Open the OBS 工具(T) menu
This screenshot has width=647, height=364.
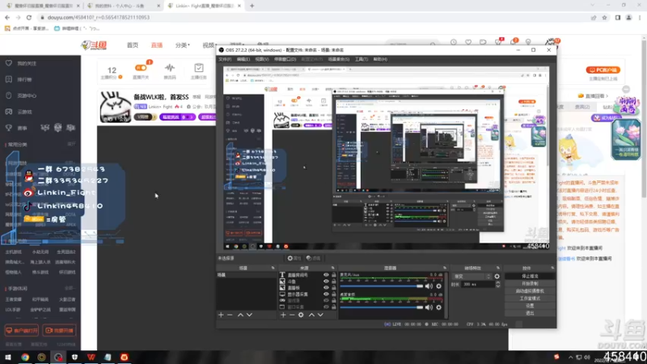(x=362, y=59)
